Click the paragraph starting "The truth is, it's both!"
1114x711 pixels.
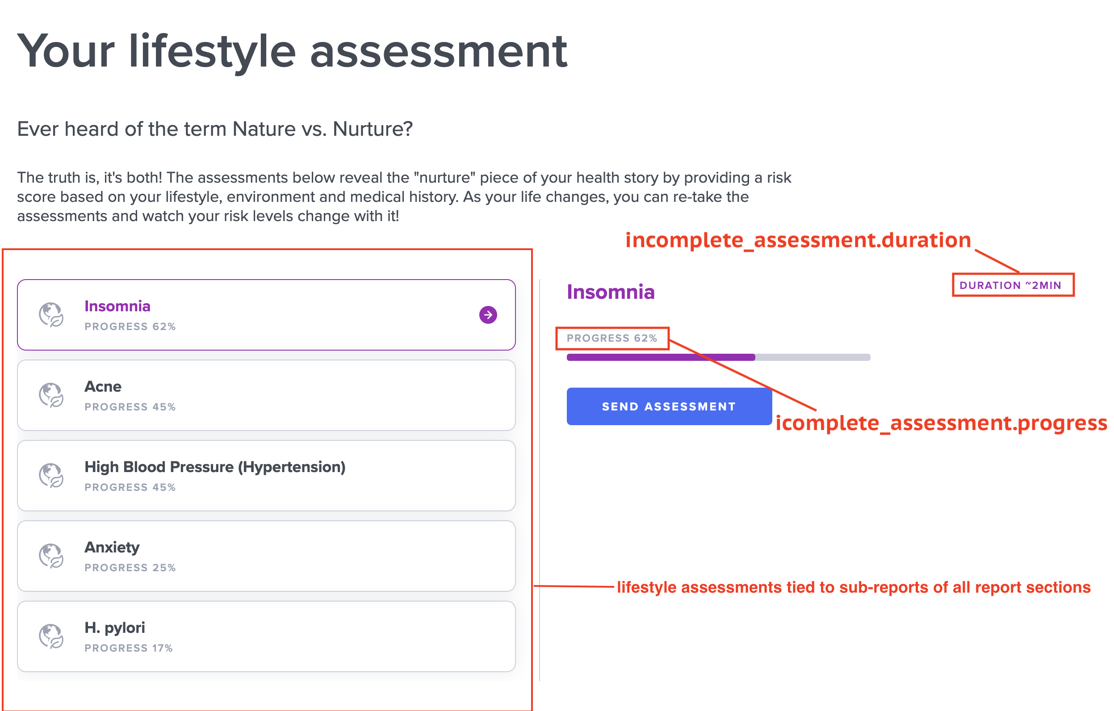(x=404, y=197)
